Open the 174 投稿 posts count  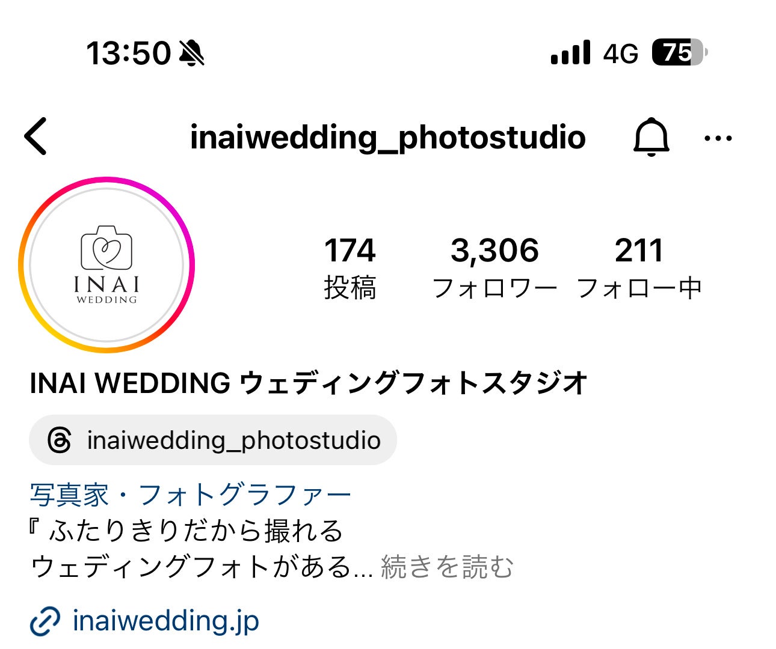coord(350,267)
